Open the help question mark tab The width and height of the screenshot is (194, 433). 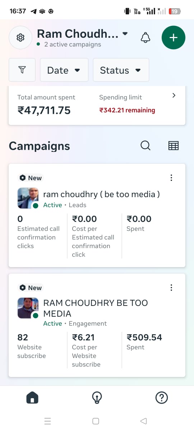[x=162, y=397]
